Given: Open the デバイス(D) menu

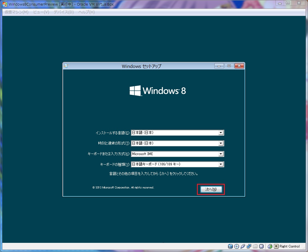Looking at the screenshot, I should pyautogui.click(x=64, y=12).
